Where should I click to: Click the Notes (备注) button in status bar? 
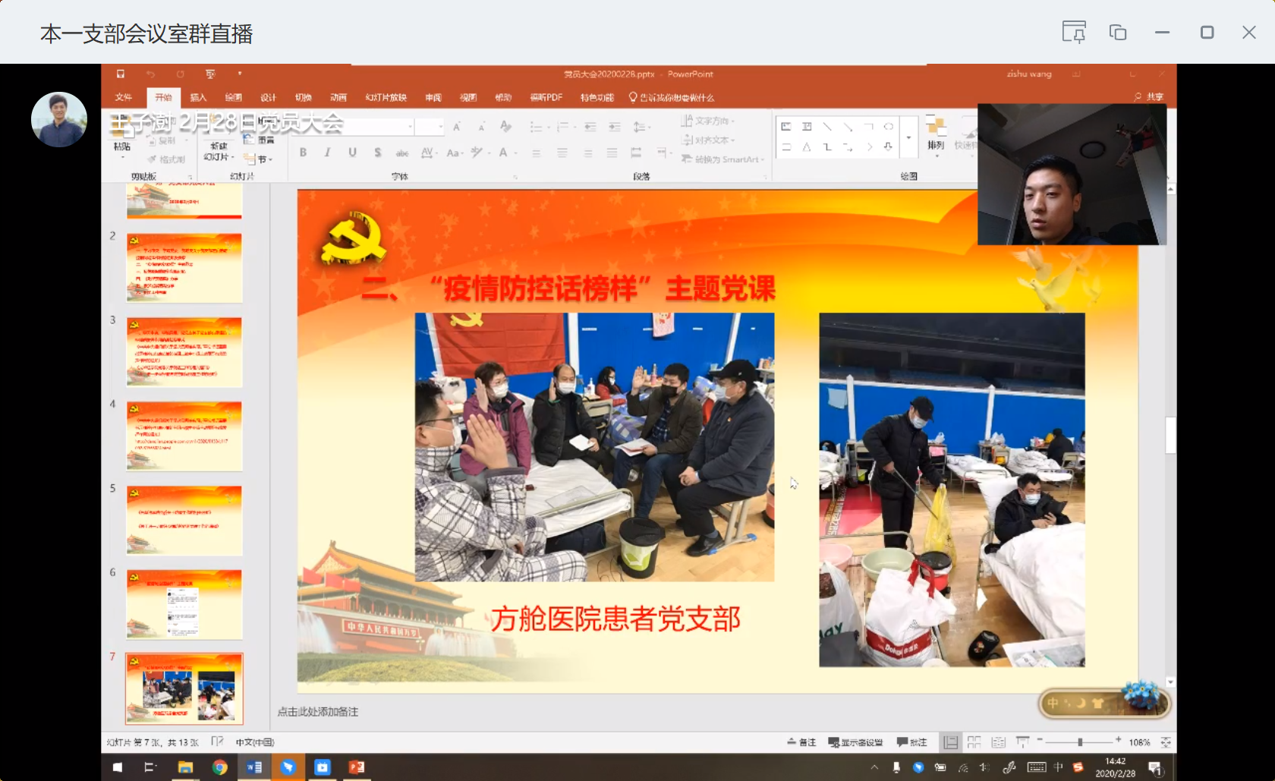click(x=801, y=742)
